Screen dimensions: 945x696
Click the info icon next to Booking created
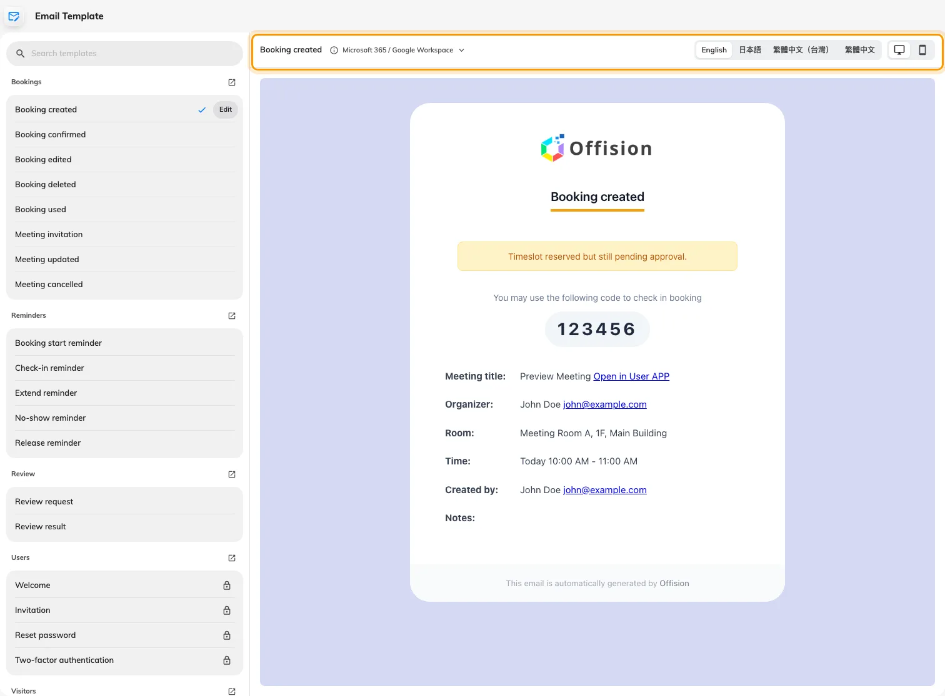334,51
